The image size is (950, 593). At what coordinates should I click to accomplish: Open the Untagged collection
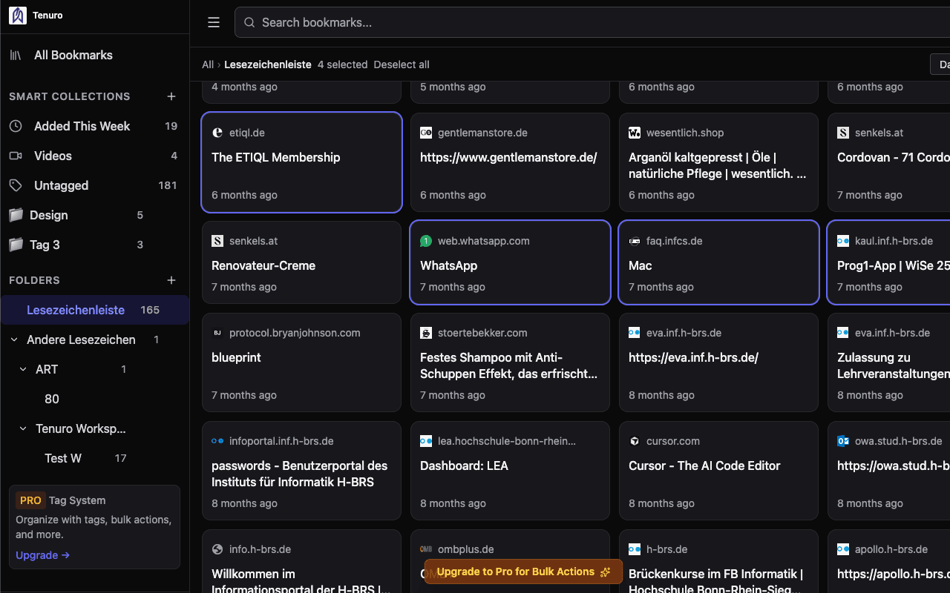[95, 185]
